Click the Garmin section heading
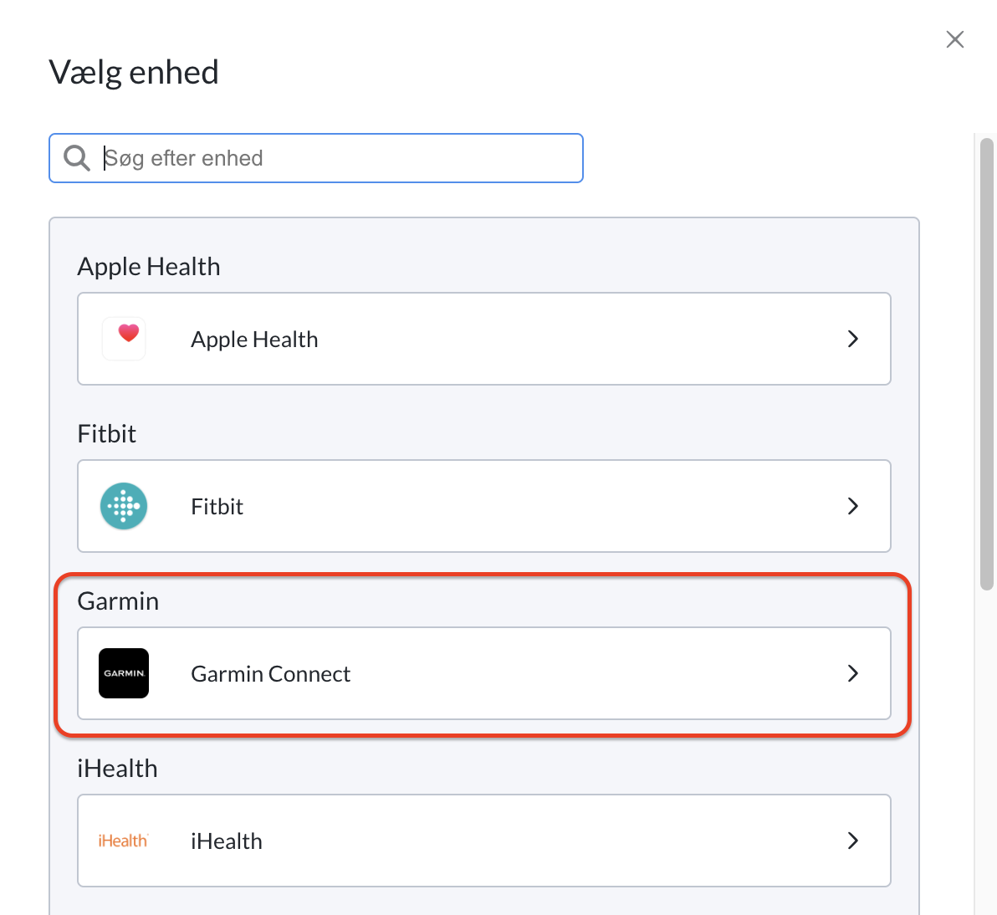This screenshot has height=915, width=997. coord(118,601)
